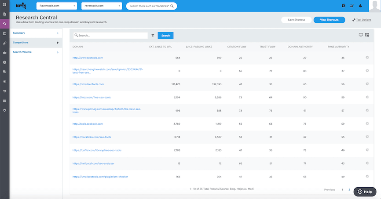Screen dimensions: 381x199
Task: Click the Raven logo
Action: 21,6
